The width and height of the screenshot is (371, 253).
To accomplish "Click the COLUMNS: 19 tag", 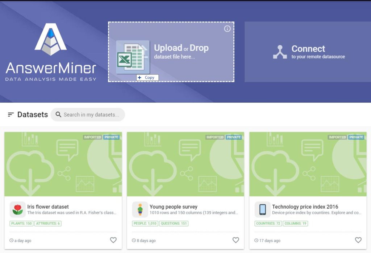I will point(295,223).
